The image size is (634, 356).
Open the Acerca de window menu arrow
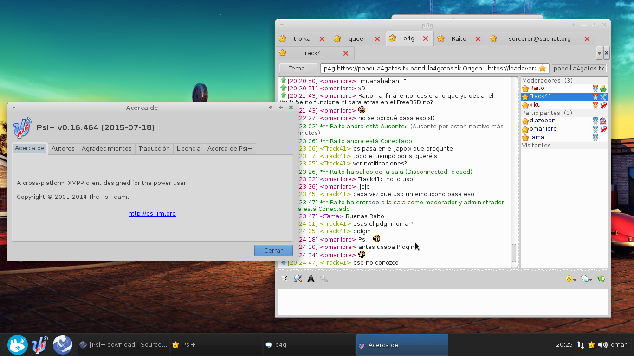click(x=13, y=108)
